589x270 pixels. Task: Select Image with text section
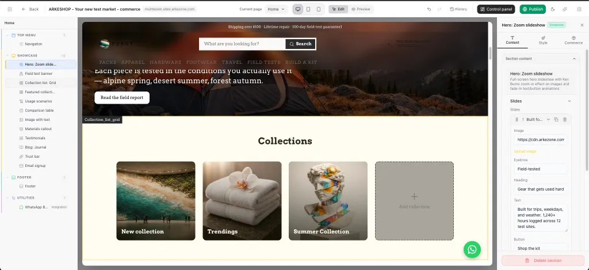coord(41,120)
